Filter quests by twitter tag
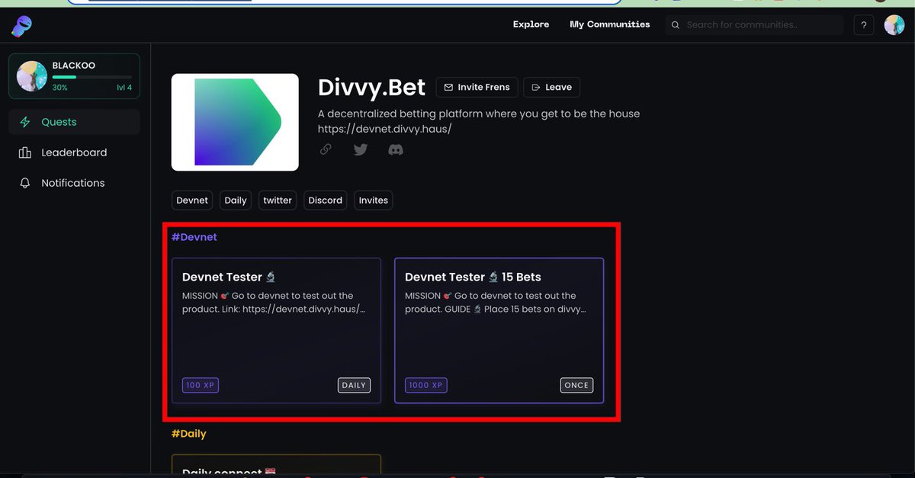The image size is (915, 478). pyautogui.click(x=278, y=201)
